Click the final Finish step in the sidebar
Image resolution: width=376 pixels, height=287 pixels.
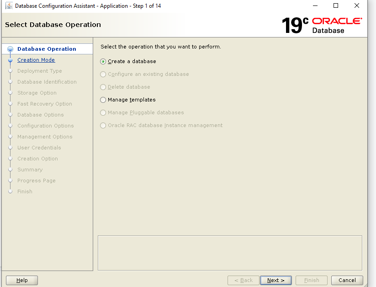[25, 191]
